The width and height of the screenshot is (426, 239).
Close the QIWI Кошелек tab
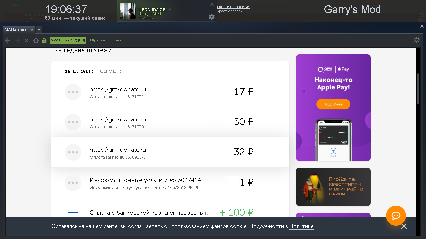[32, 30]
